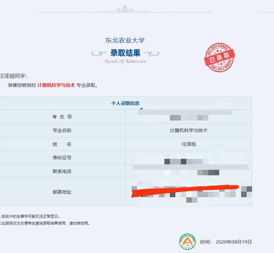Click the 身份证号 row label
Viewport: 274px width, 253px height.
click(x=62, y=157)
